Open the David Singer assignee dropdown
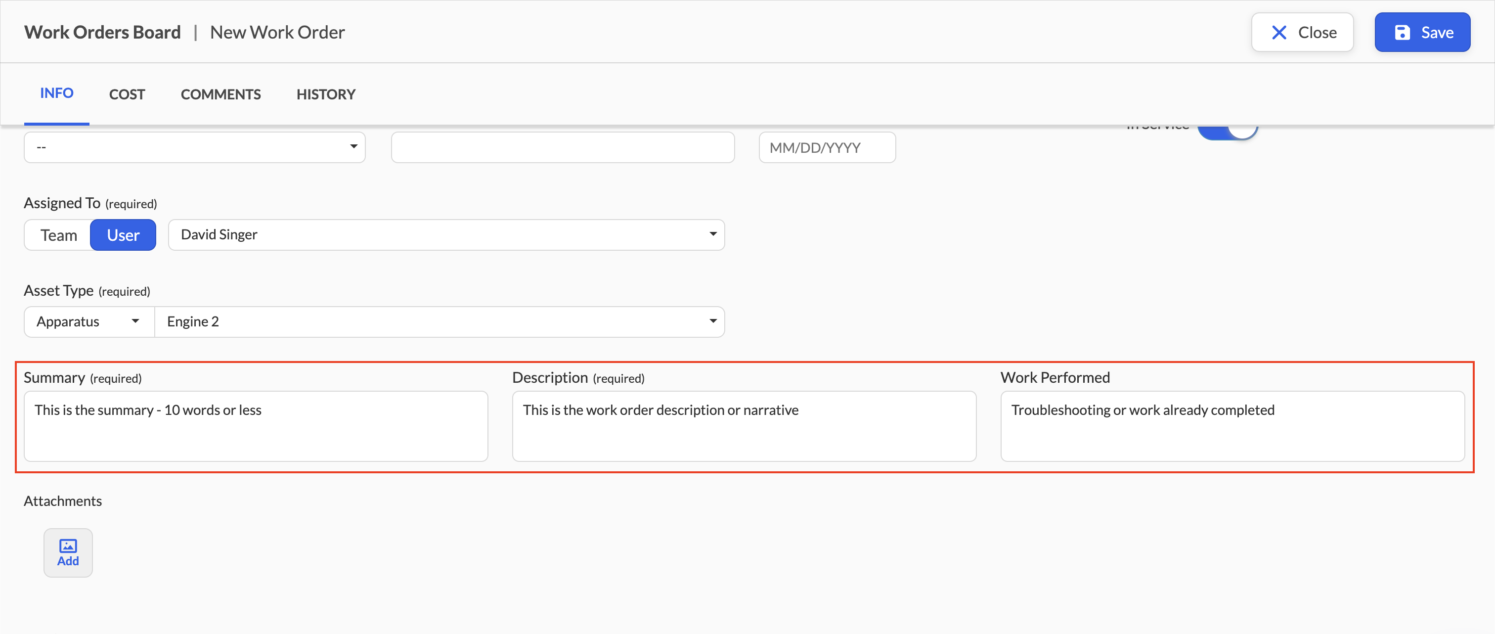 [x=446, y=234]
